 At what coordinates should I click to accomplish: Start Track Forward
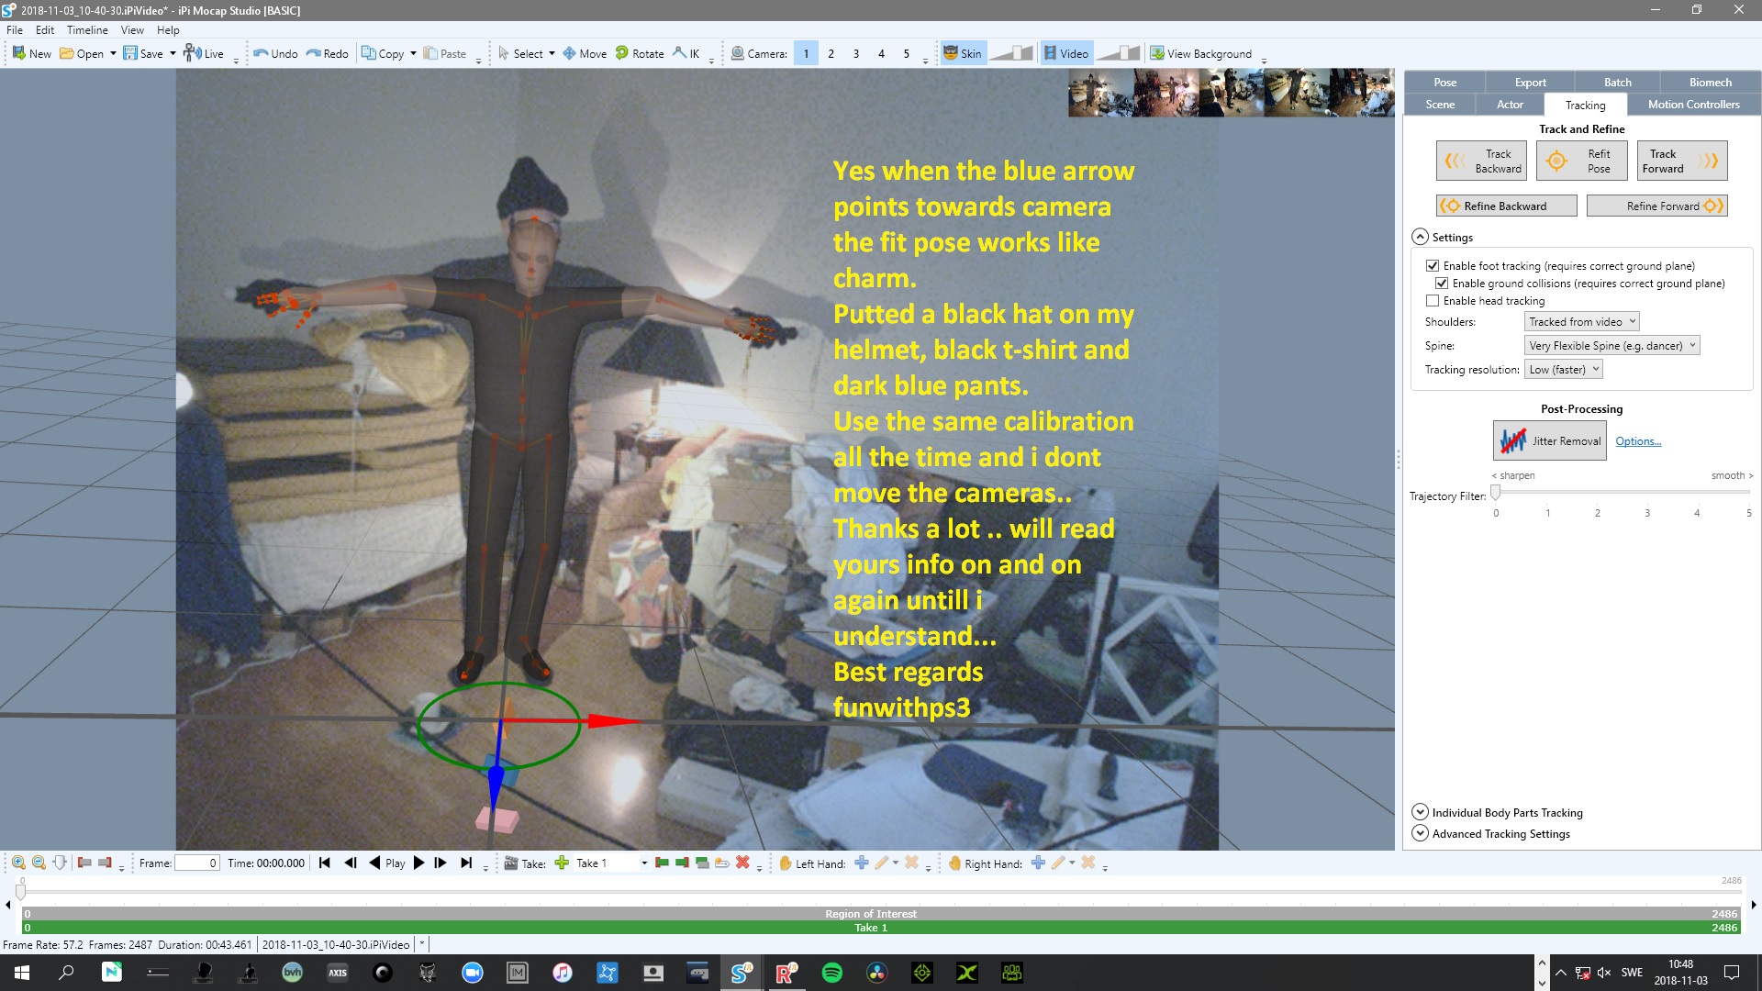click(1681, 161)
